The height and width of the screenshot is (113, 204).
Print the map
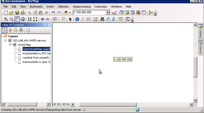(x=22, y=13)
